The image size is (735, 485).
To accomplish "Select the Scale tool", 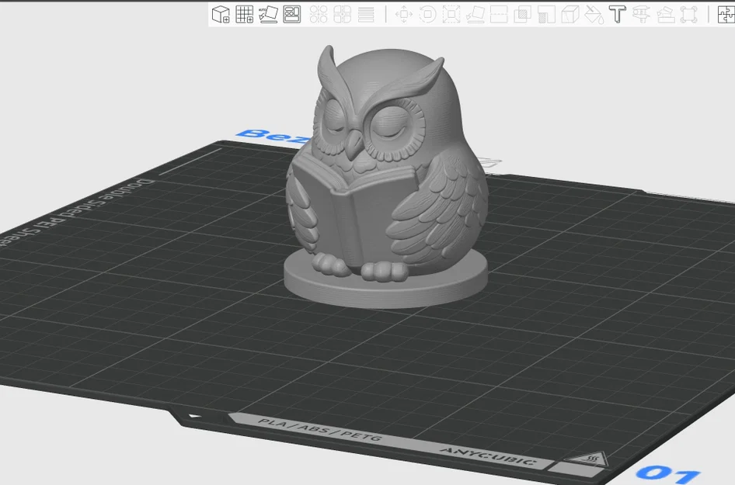I will [451, 14].
